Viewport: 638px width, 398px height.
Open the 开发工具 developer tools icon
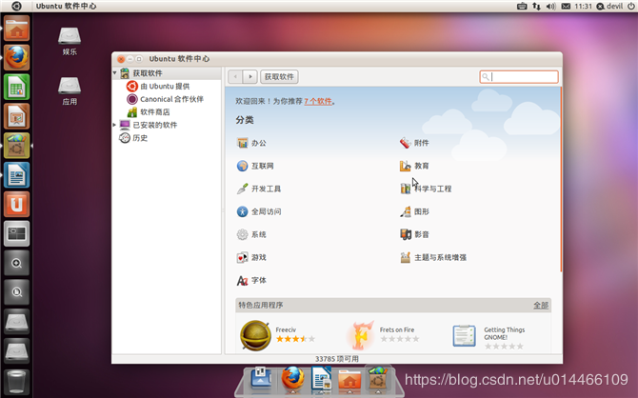pyautogui.click(x=243, y=189)
